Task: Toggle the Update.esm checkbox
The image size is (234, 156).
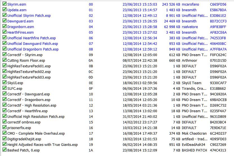Action: pyautogui.click(x=5, y=10)
